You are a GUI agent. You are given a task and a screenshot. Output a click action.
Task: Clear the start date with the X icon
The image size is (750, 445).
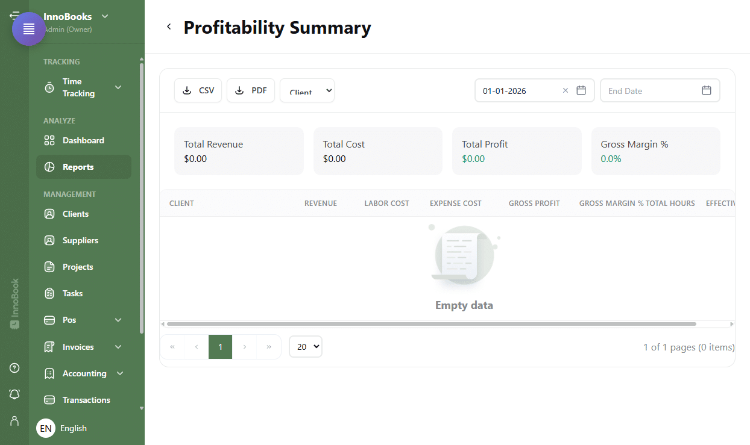[x=566, y=90]
